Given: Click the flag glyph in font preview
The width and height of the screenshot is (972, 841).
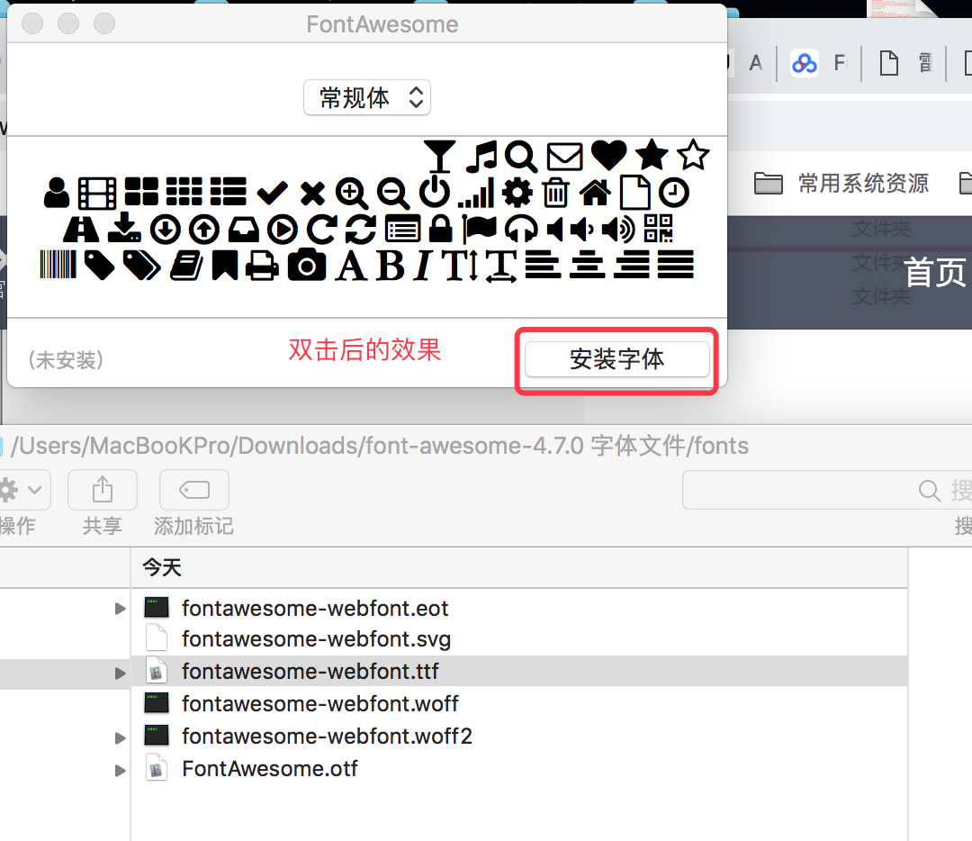Looking at the screenshot, I should point(479,229).
